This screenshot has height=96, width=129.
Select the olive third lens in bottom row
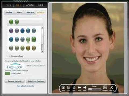pyautogui.click(x=23, y=48)
